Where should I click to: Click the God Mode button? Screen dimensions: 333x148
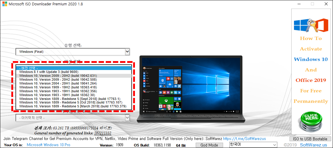209,145
